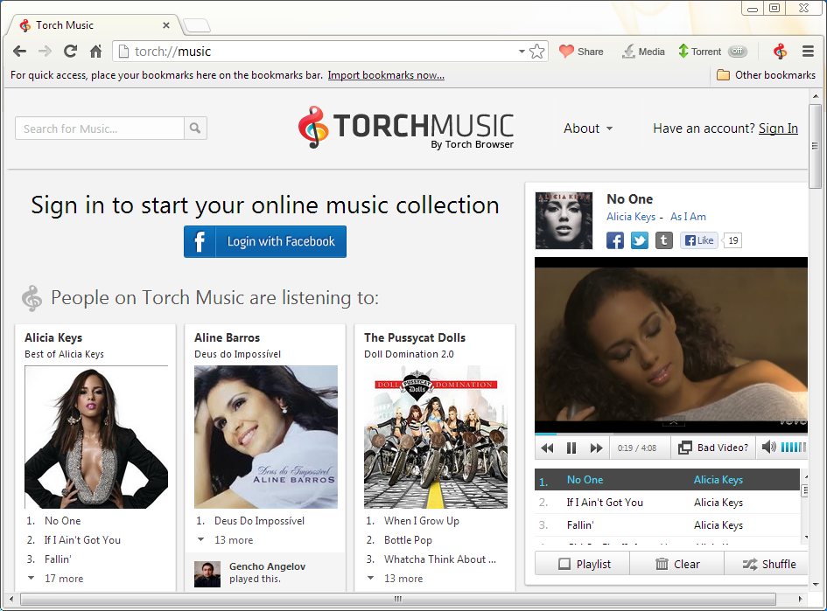Share song on Tumblr icon

(664, 240)
